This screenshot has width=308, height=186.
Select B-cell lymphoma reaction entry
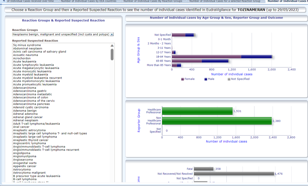pyautogui.click(x=25, y=179)
